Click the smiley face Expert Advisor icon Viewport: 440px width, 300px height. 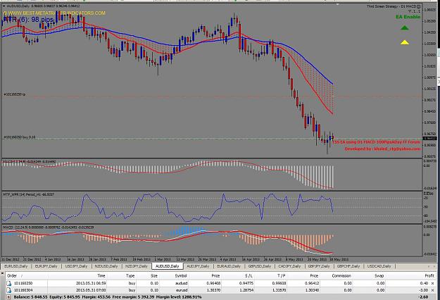419,6
